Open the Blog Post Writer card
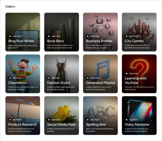This screenshot has width=162, height=141. point(23,32)
